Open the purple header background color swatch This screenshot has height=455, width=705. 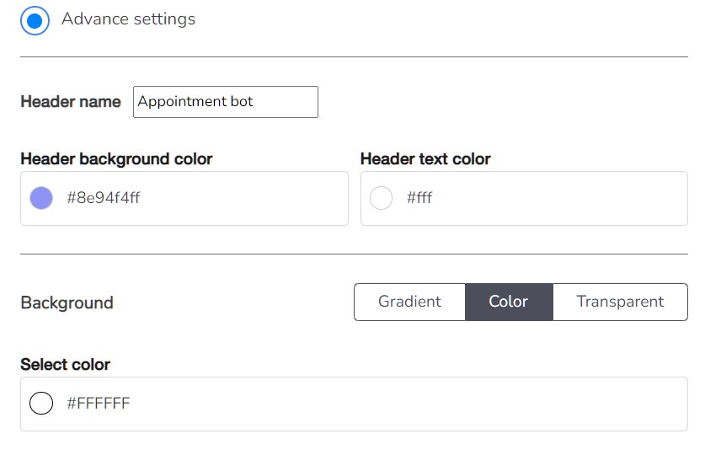click(x=41, y=198)
